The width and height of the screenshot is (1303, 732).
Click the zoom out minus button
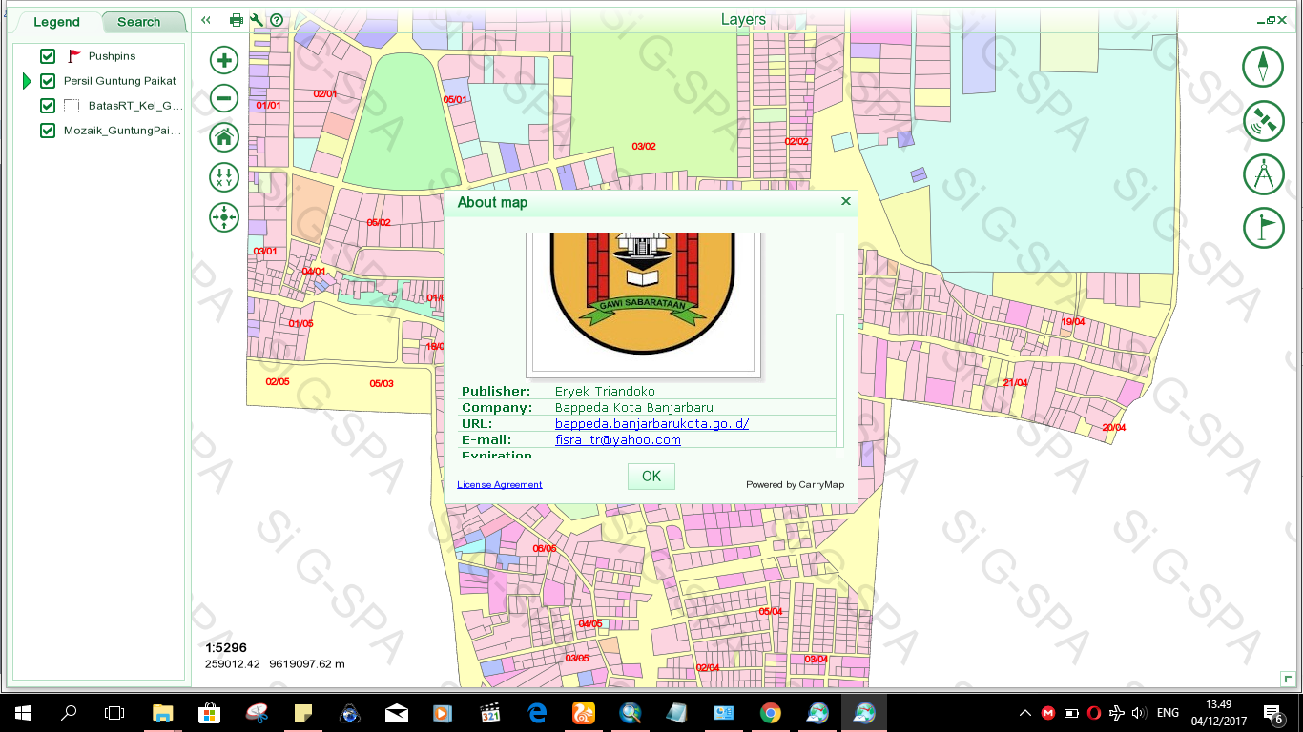point(224,97)
